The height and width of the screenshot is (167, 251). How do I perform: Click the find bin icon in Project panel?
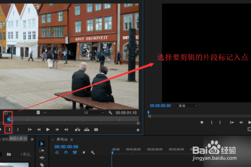pos(9,154)
